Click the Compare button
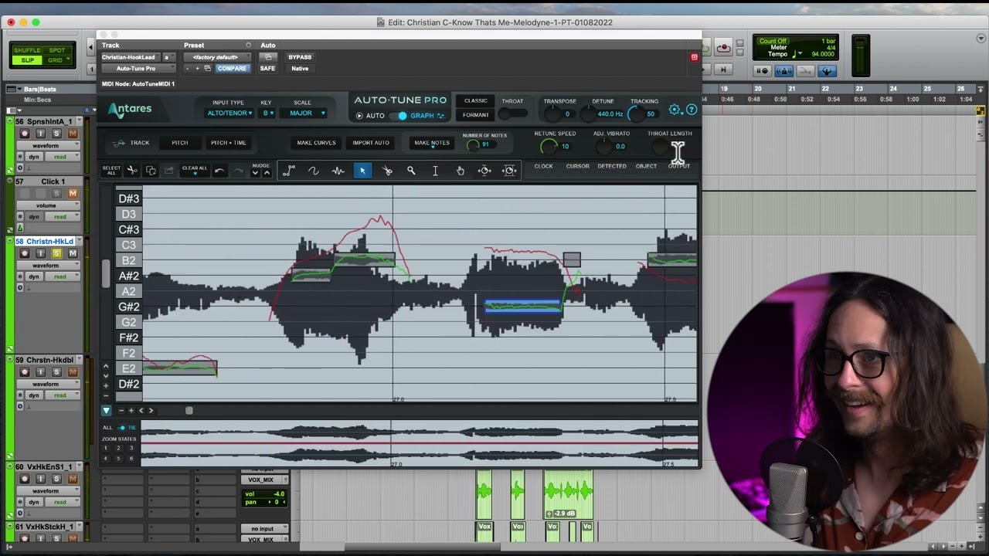 pos(232,69)
